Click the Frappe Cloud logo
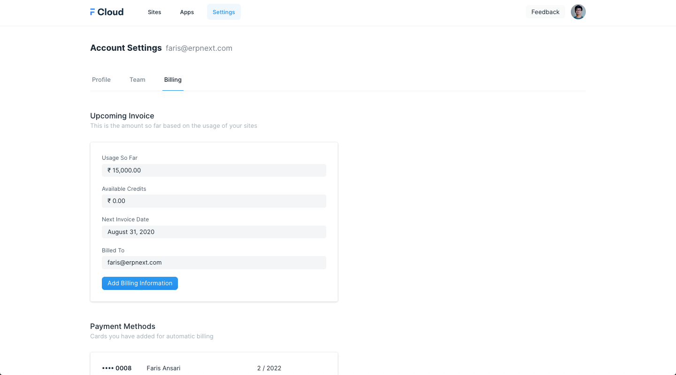 (107, 12)
